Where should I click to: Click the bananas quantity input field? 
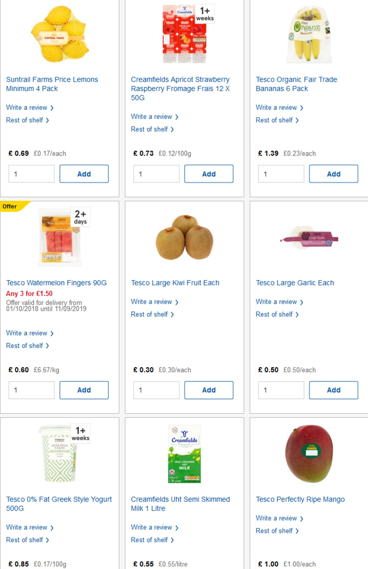point(281,173)
